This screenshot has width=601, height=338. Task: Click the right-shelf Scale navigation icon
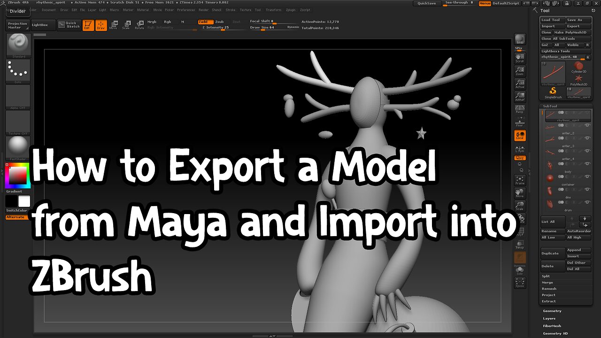click(520, 206)
